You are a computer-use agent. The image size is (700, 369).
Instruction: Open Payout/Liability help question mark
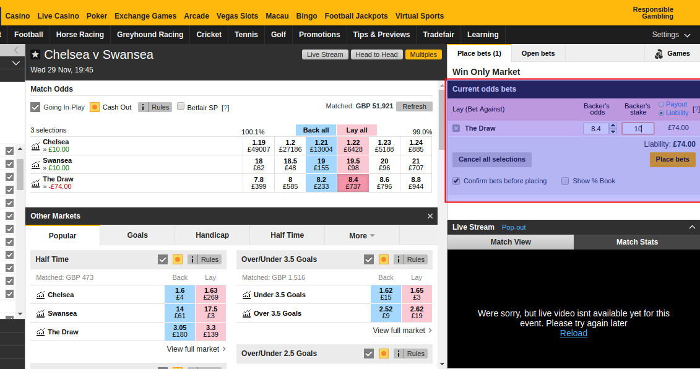(x=696, y=110)
